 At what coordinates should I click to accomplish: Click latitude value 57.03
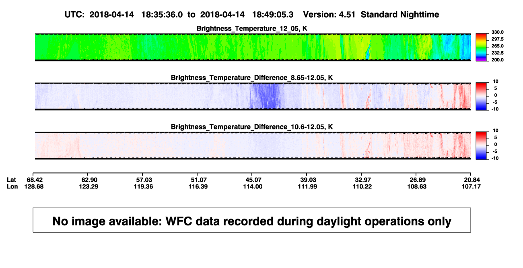[x=144, y=179]
